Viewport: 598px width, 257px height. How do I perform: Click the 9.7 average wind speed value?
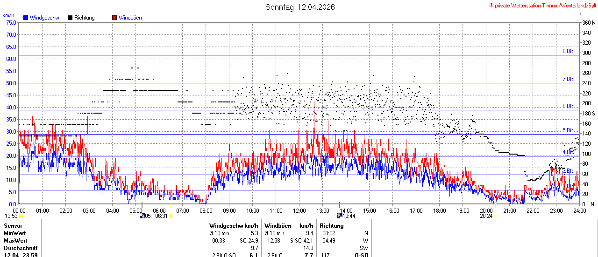255,248
